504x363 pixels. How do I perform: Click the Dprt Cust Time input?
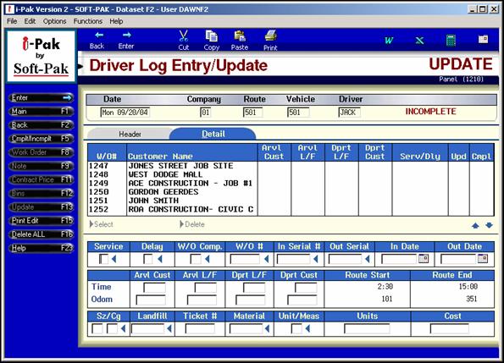click(x=306, y=287)
